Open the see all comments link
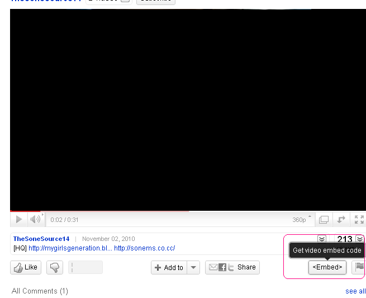The image size is (366, 298). [x=355, y=291]
